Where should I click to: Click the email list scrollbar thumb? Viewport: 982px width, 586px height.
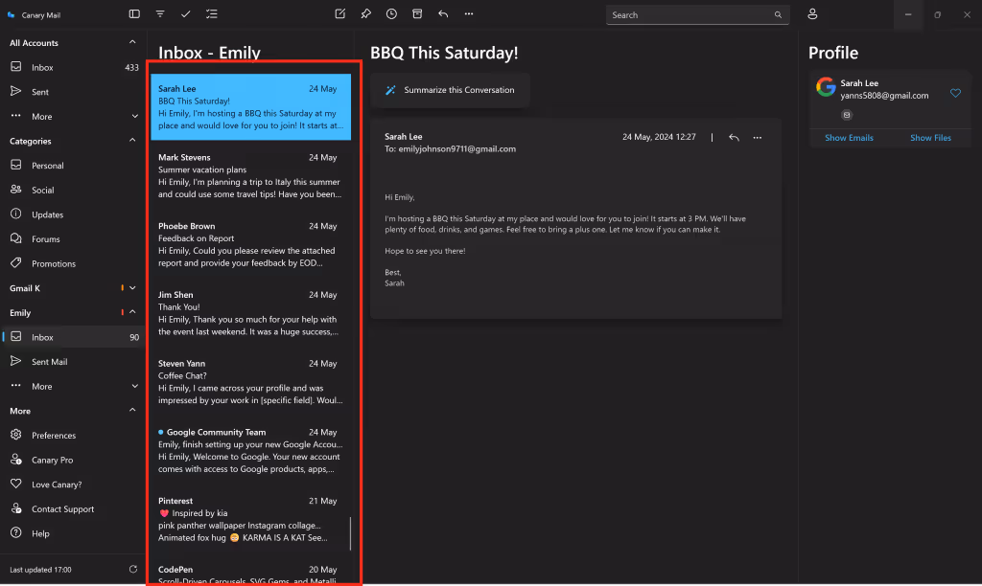350,533
